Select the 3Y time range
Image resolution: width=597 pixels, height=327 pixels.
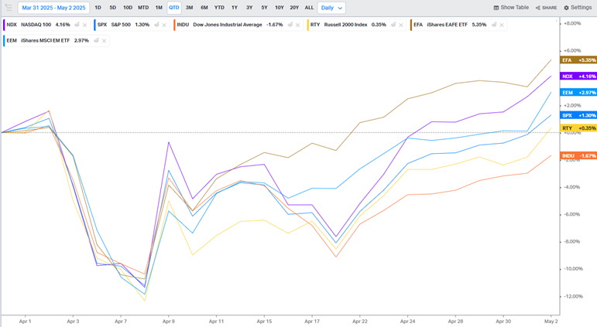249,8
